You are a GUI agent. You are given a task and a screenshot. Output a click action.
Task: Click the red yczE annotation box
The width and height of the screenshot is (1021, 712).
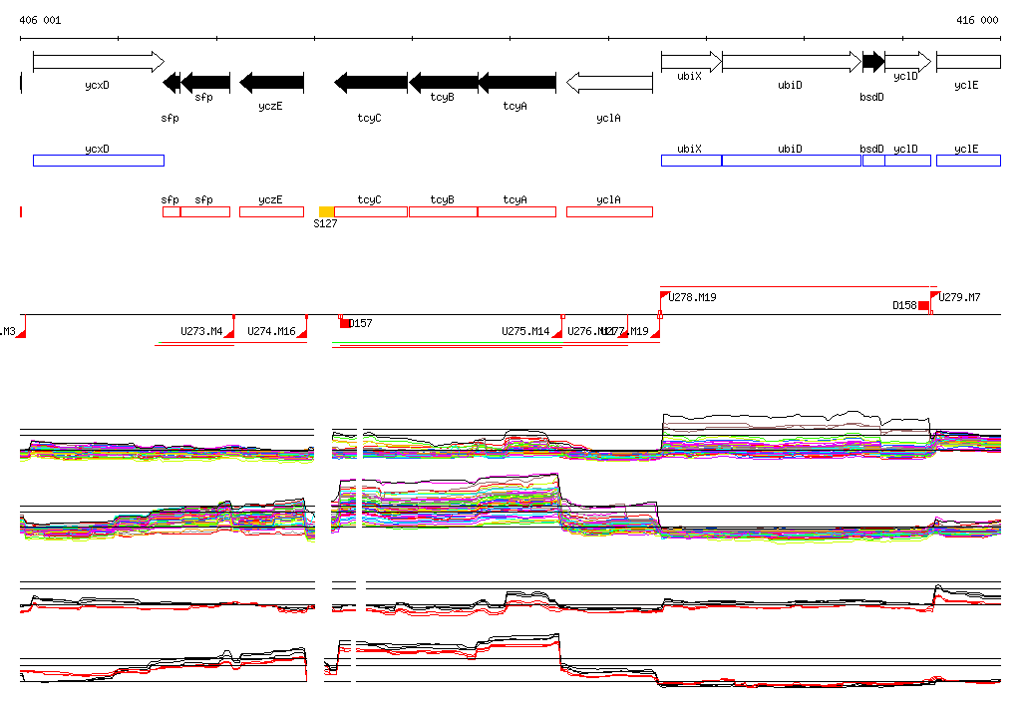[x=271, y=211]
